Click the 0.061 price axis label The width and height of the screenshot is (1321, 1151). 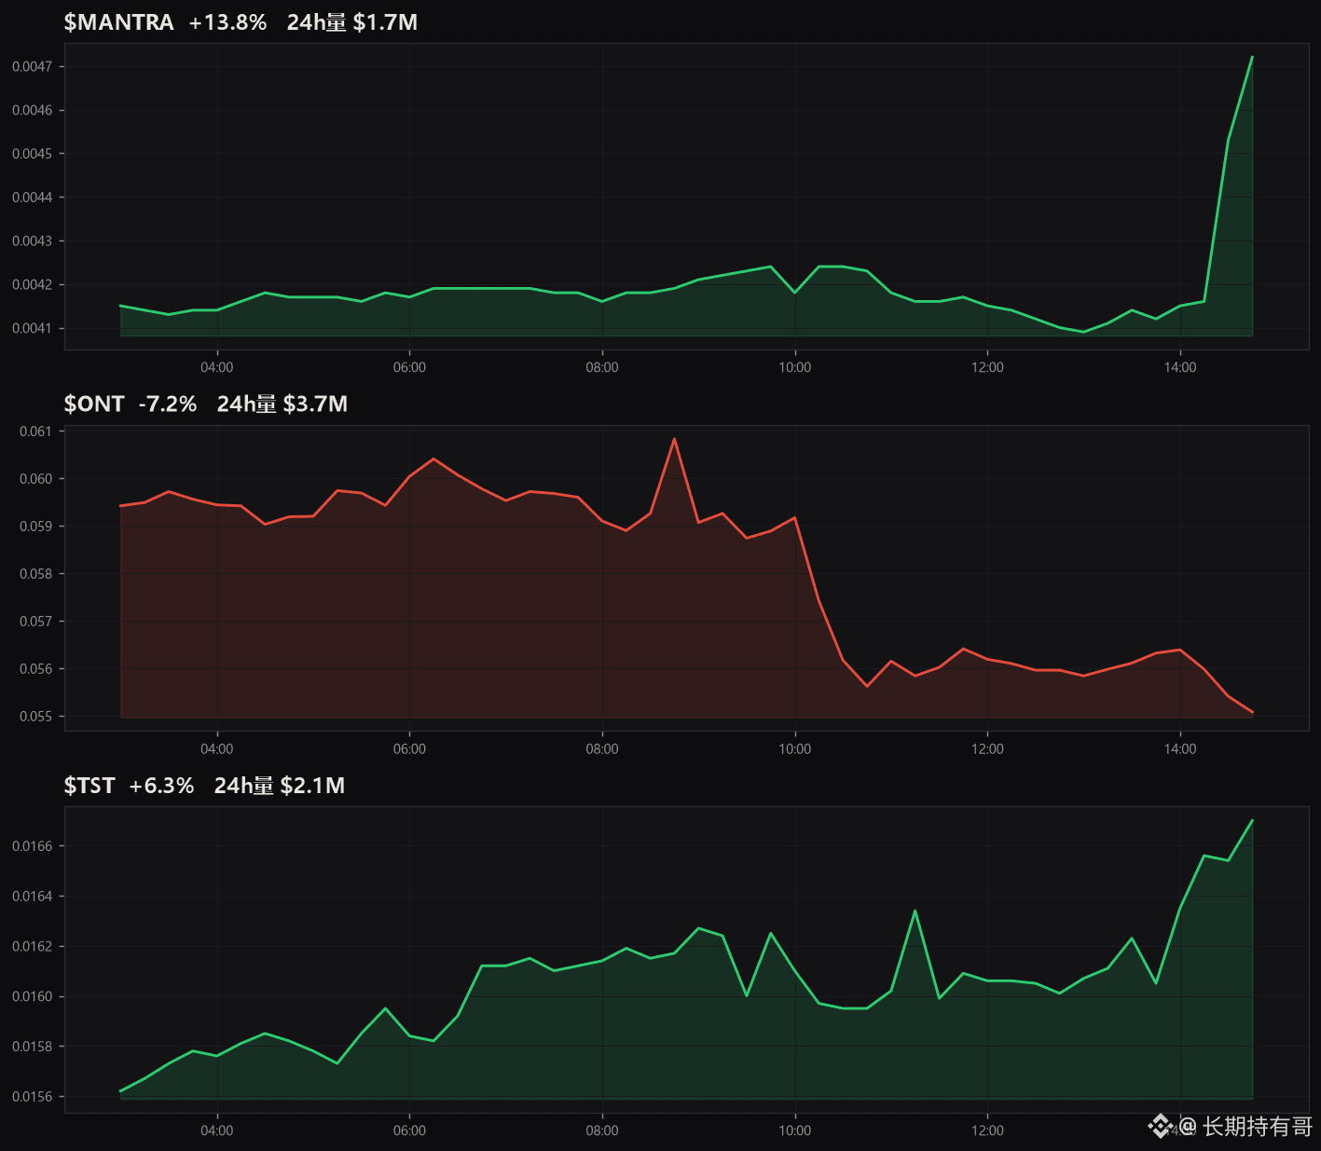click(x=35, y=432)
